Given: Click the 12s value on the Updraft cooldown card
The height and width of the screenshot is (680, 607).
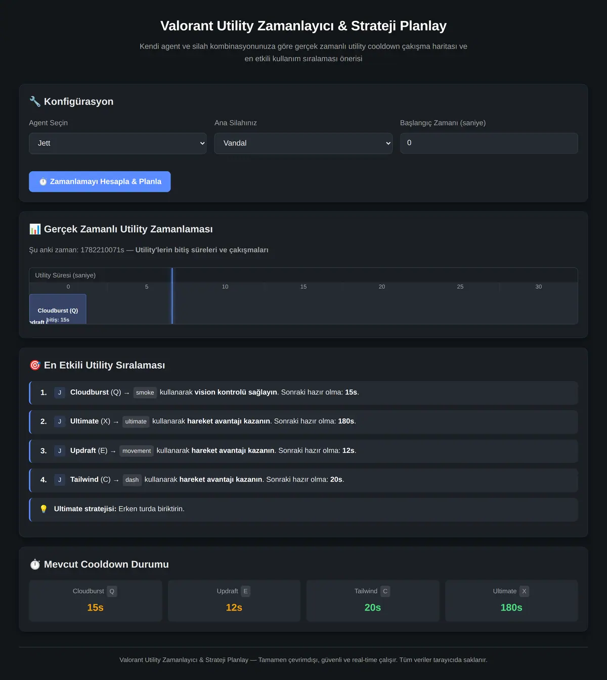Looking at the screenshot, I should [x=234, y=608].
